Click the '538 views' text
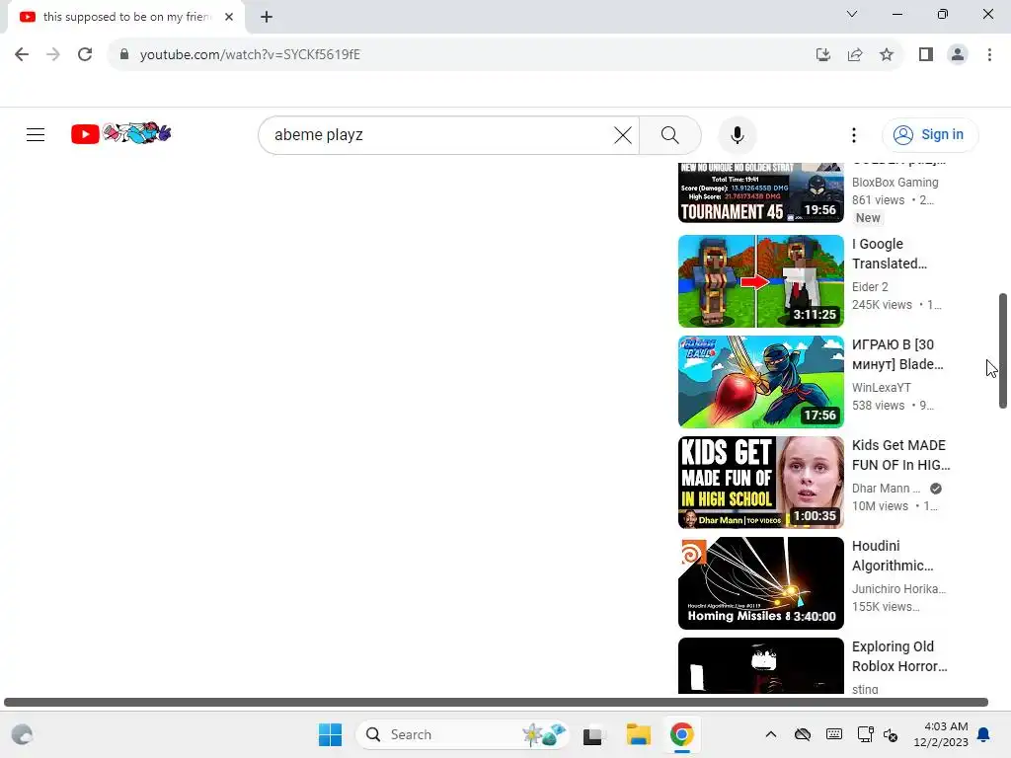 878,406
